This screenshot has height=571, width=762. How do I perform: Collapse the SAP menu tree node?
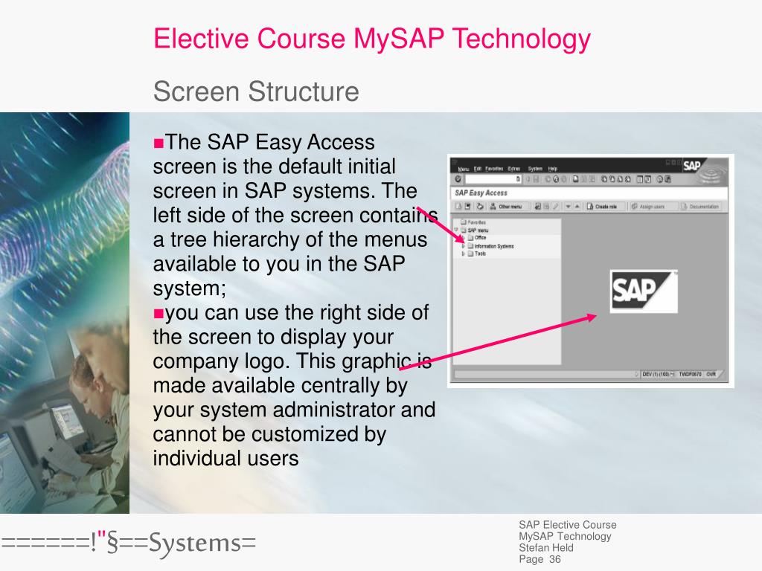(456, 230)
